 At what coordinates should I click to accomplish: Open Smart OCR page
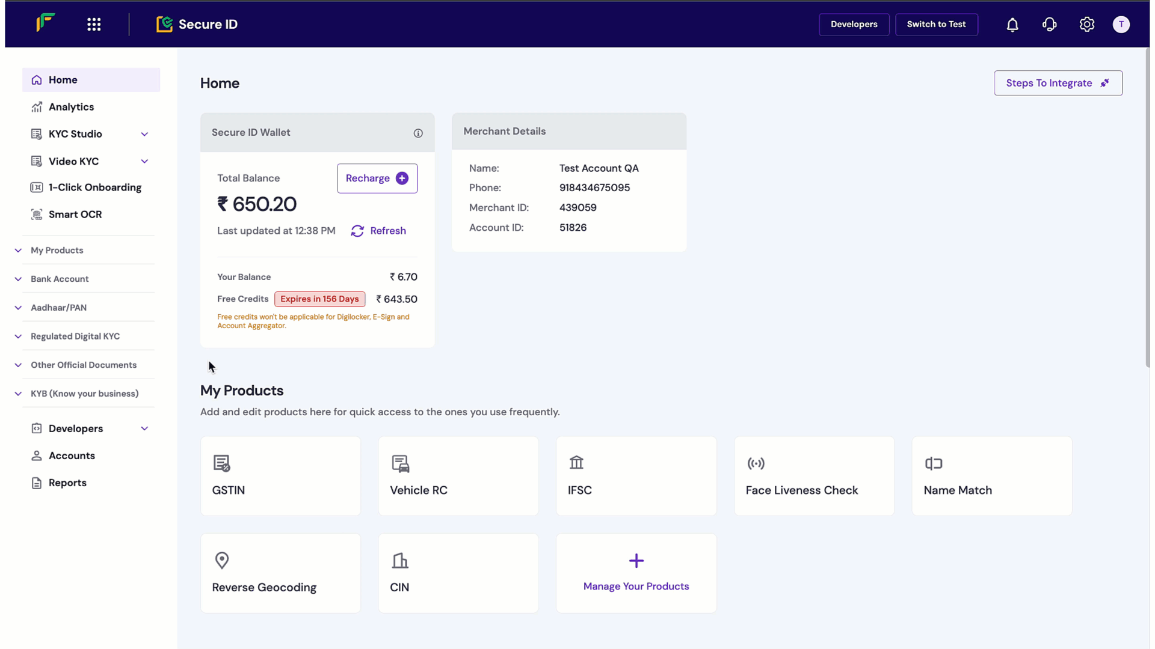pyautogui.click(x=75, y=215)
